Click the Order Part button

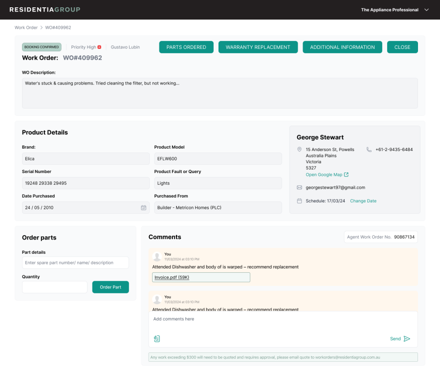click(x=110, y=287)
